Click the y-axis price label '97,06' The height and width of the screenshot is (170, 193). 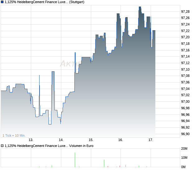185,82
